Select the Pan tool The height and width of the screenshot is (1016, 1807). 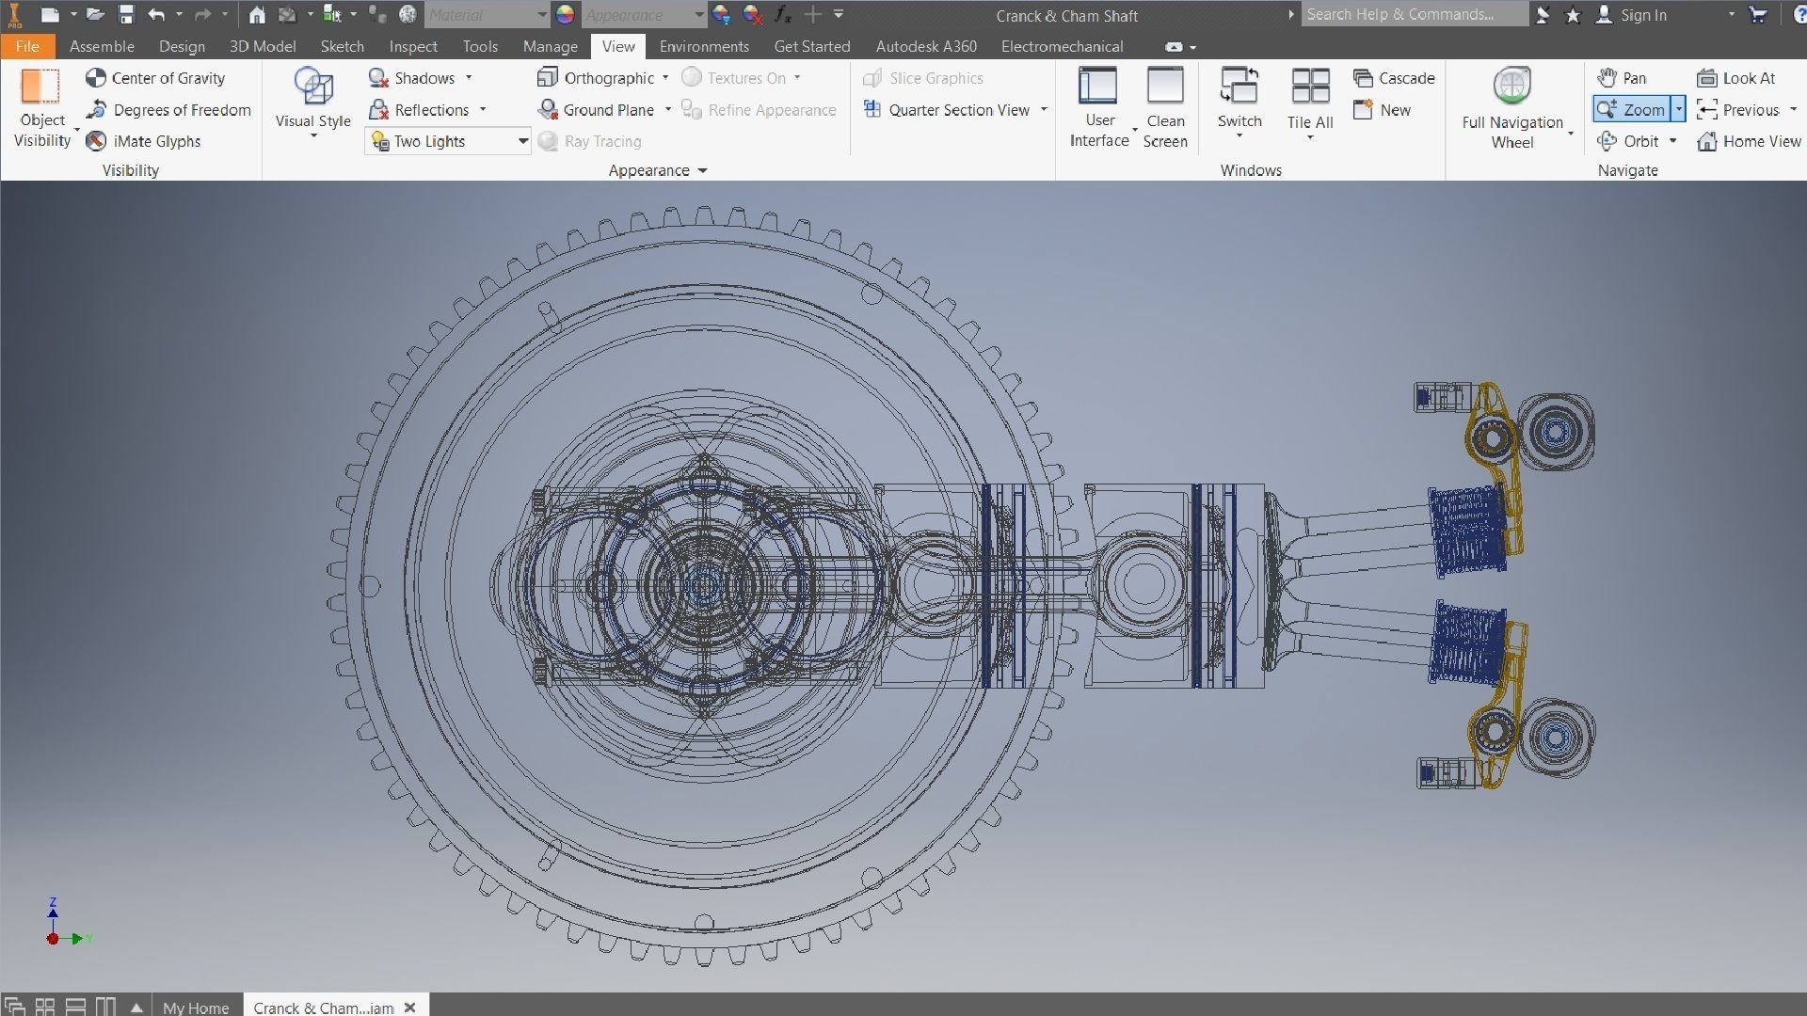tap(1622, 78)
